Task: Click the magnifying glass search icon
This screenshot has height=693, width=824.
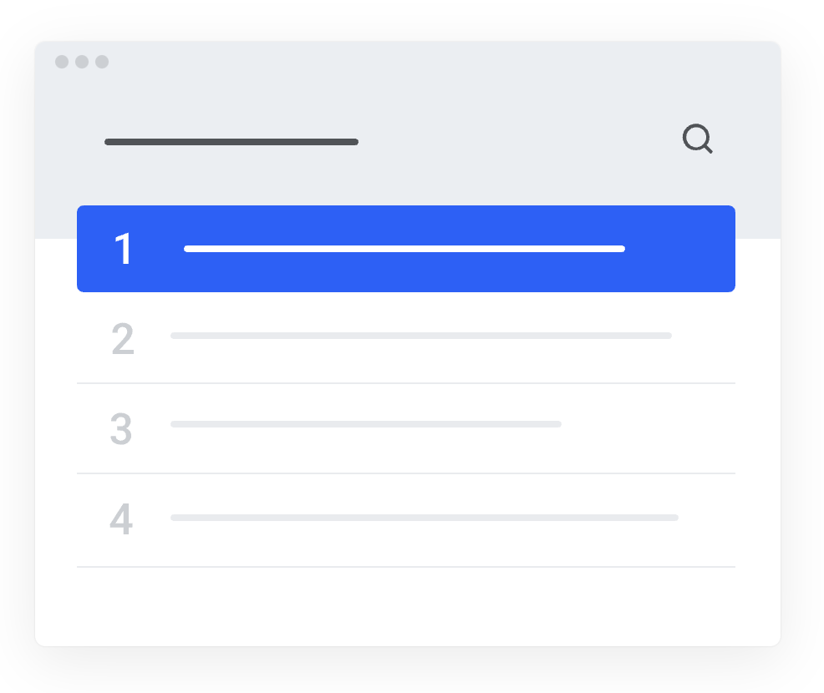Action: pos(696,139)
